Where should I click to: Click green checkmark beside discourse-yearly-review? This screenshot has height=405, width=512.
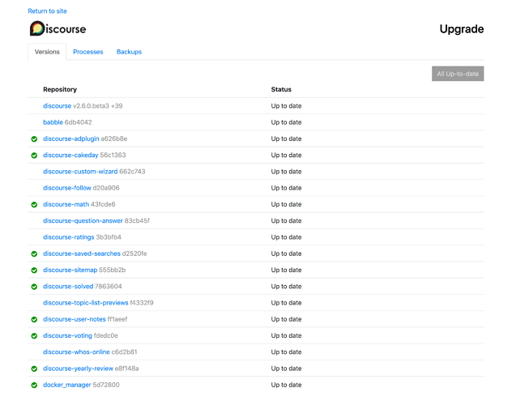(x=34, y=369)
